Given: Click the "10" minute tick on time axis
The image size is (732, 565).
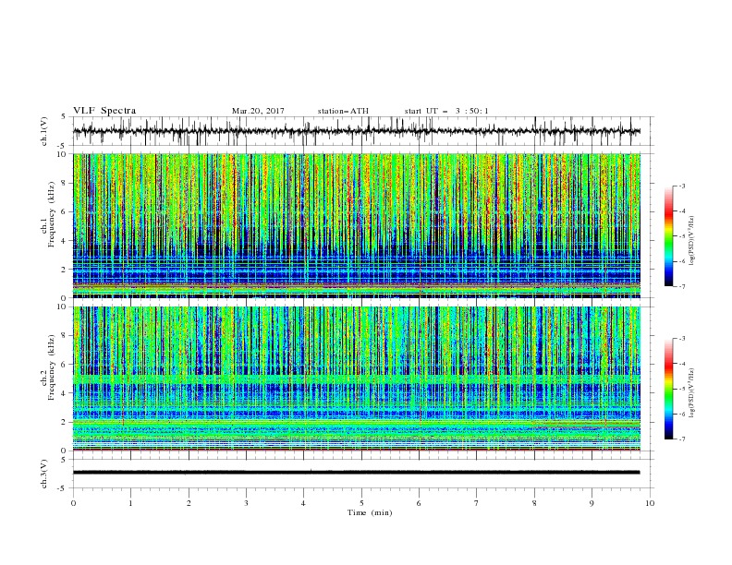Looking at the screenshot, I should pyautogui.click(x=650, y=503).
